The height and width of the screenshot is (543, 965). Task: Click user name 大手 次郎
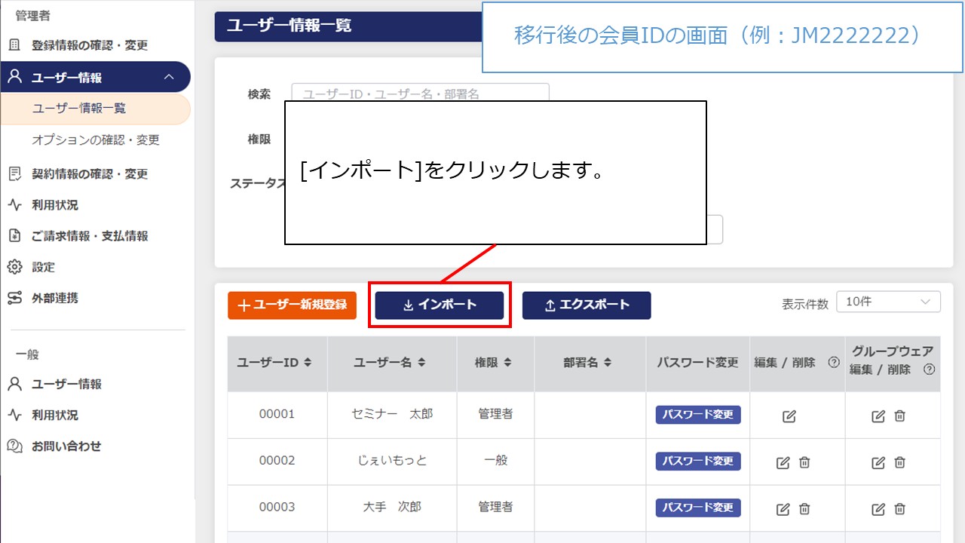pos(392,507)
